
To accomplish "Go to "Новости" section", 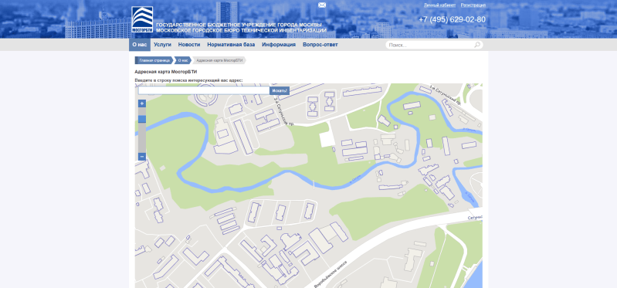I will 189,45.
